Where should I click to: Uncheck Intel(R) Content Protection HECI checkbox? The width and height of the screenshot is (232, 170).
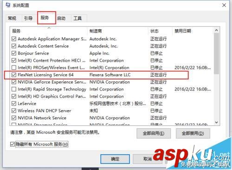14,60
